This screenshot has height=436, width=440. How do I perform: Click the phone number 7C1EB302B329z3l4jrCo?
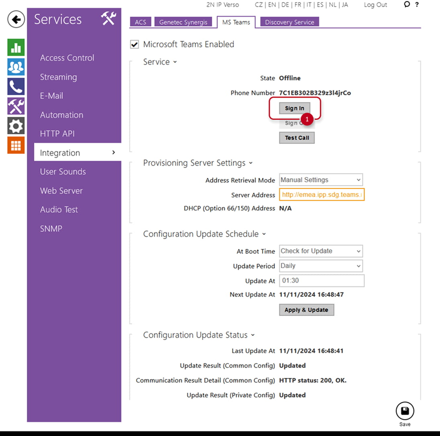coord(315,93)
